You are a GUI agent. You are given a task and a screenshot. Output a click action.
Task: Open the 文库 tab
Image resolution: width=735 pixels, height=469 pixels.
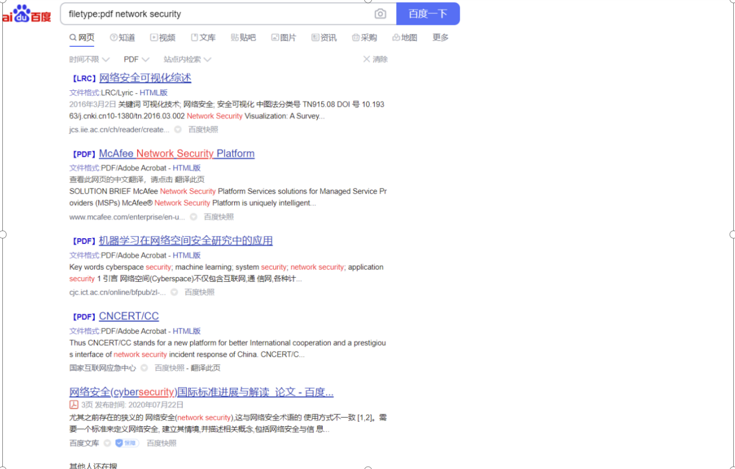(203, 38)
